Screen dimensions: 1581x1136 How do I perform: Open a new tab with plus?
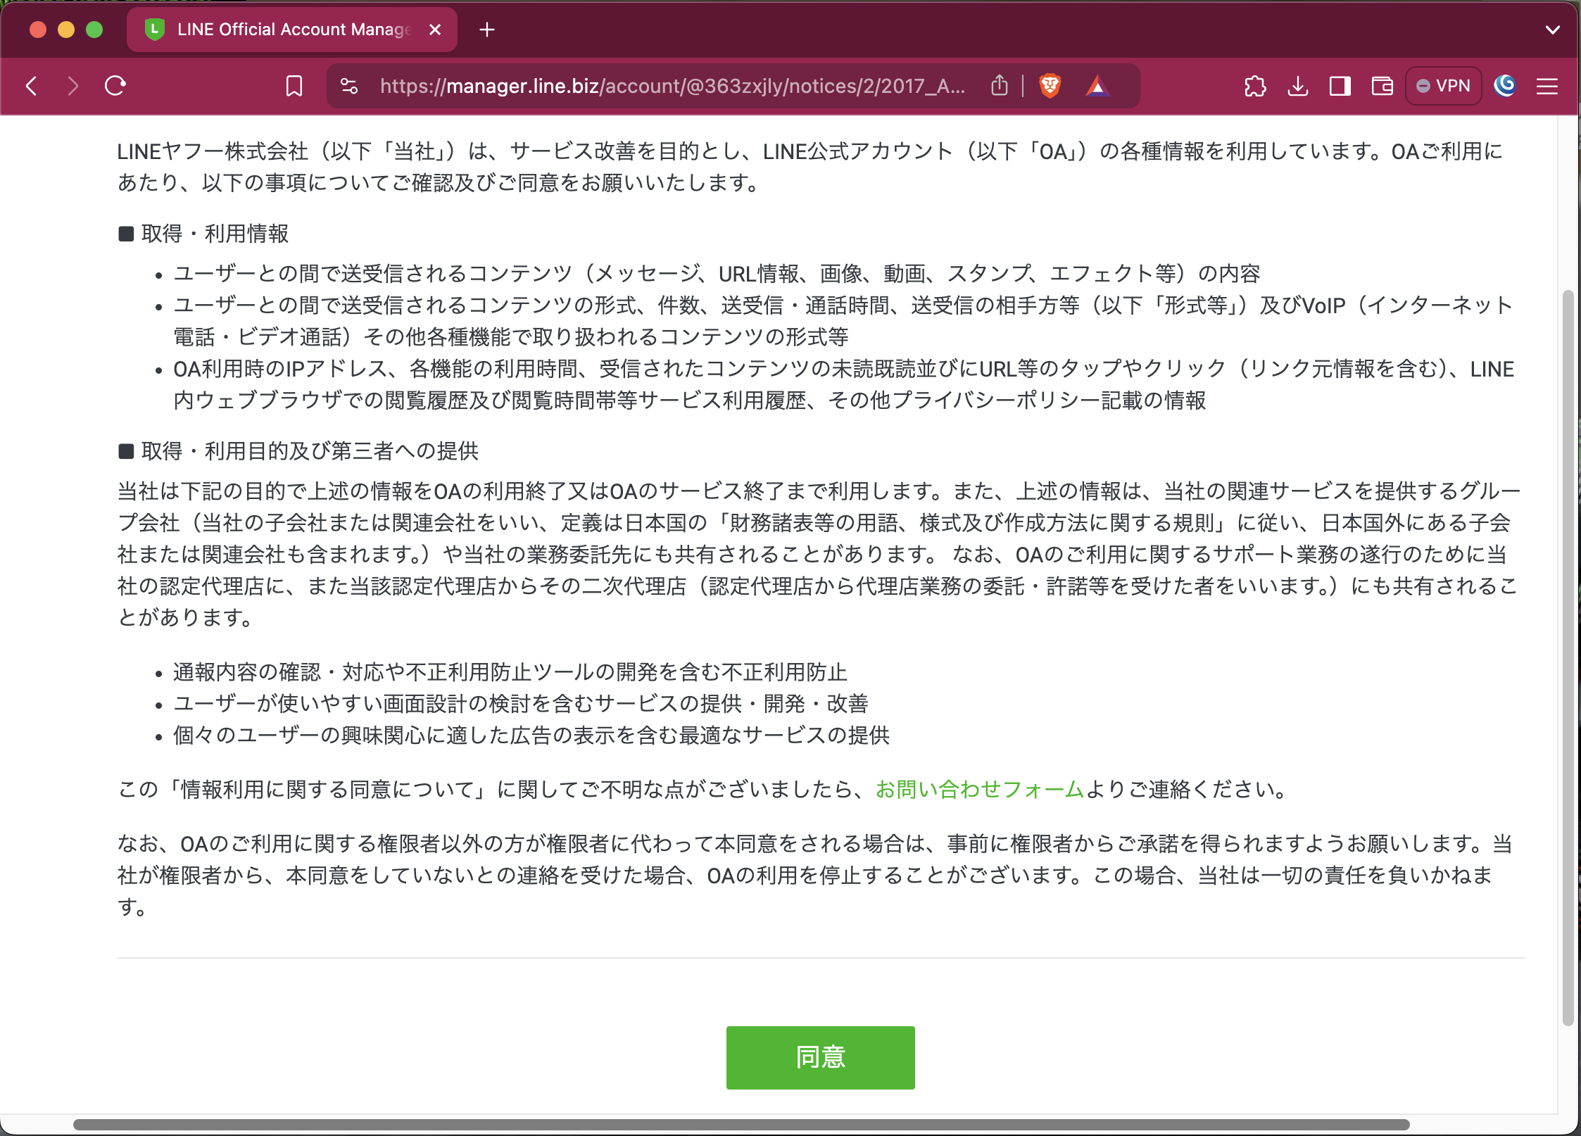tap(486, 30)
